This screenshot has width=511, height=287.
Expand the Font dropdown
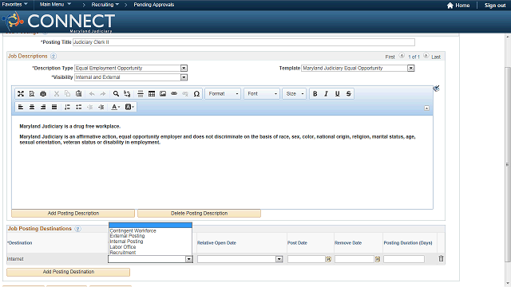pos(262,94)
